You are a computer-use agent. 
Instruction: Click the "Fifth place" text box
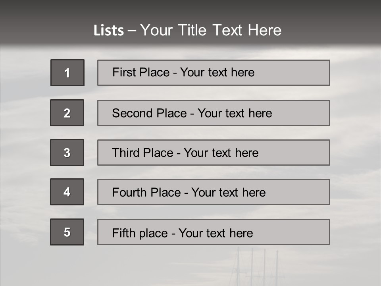point(214,232)
